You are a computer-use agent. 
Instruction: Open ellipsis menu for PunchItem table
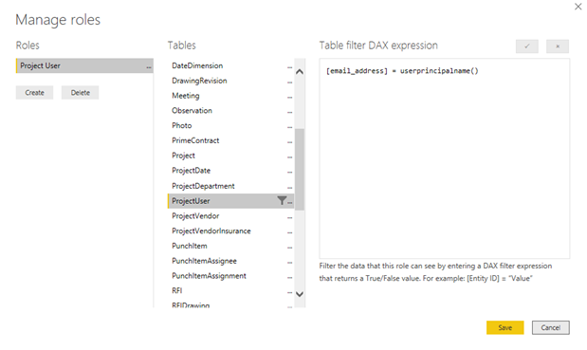(289, 248)
